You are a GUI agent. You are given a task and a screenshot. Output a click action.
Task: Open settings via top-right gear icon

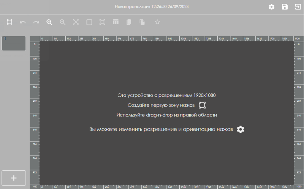point(271,7)
